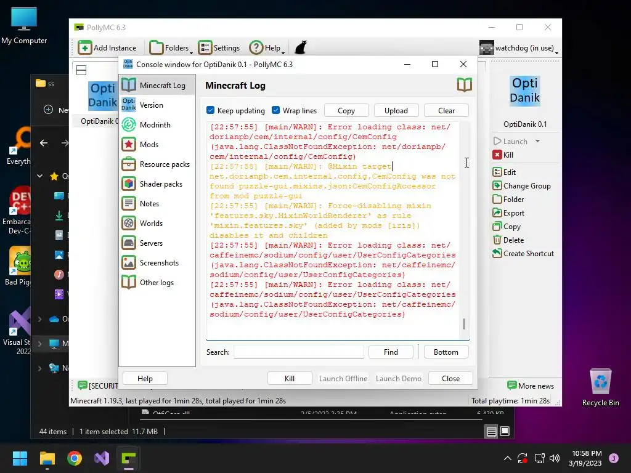Open the PollyMC Settings

219,47
